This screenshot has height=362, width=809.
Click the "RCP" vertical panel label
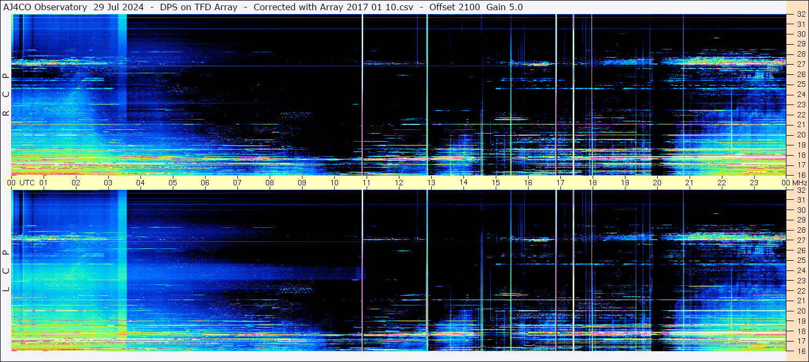6,95
